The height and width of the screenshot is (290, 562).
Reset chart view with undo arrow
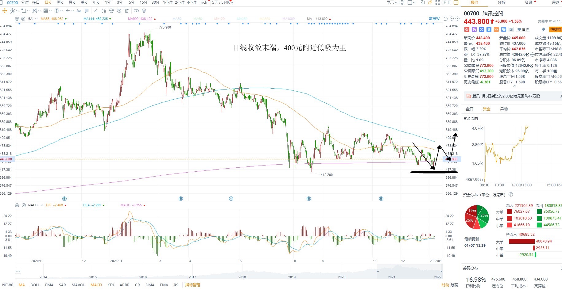pyautogui.click(x=446, y=19)
